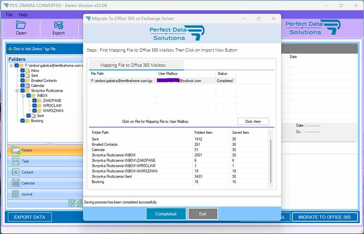Click the Date column header in main window
The image size is (364, 234).
click(x=293, y=57)
